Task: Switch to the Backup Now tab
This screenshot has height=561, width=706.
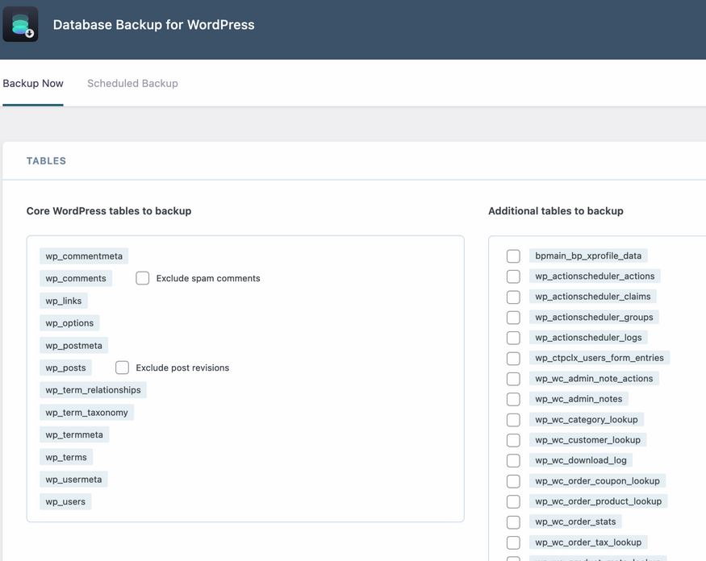Action: [x=33, y=83]
